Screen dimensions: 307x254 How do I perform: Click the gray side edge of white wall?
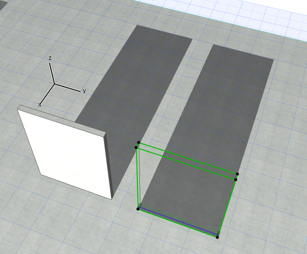point(108,166)
